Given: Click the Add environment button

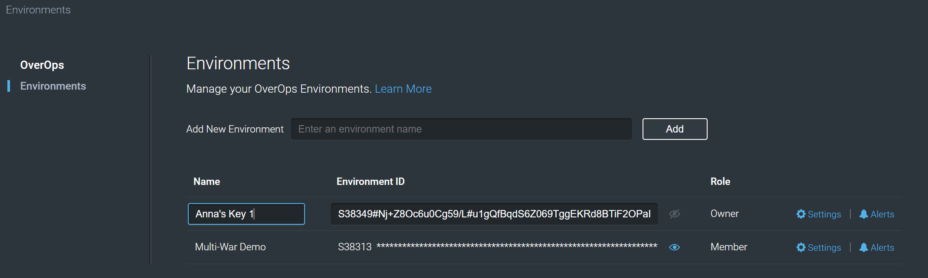Looking at the screenshot, I should 675,129.
